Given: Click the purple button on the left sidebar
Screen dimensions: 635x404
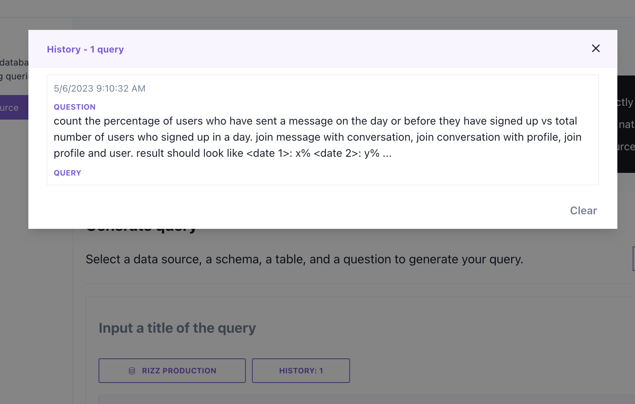Looking at the screenshot, I should point(14,107).
